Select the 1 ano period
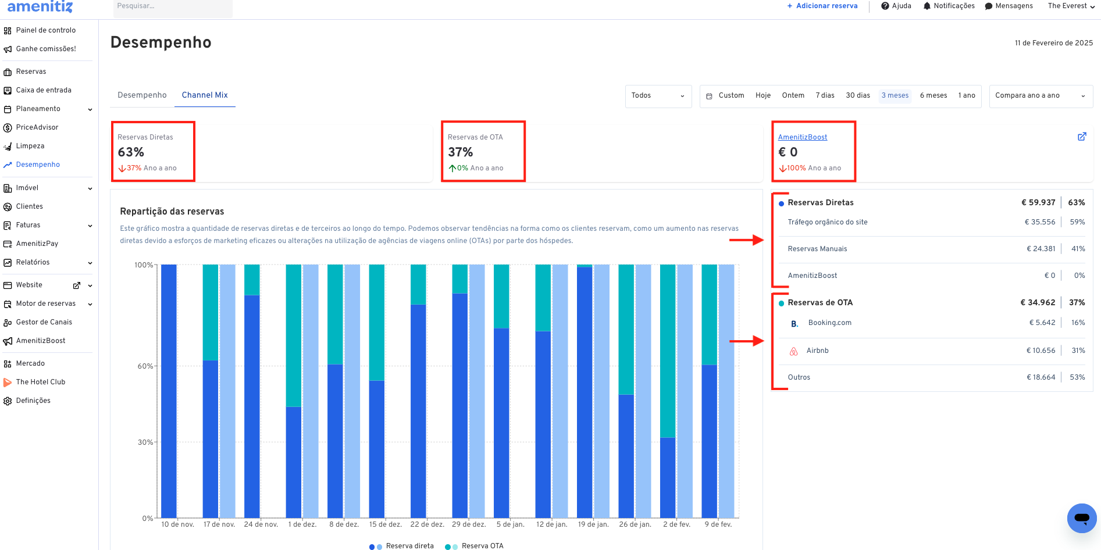 (967, 96)
